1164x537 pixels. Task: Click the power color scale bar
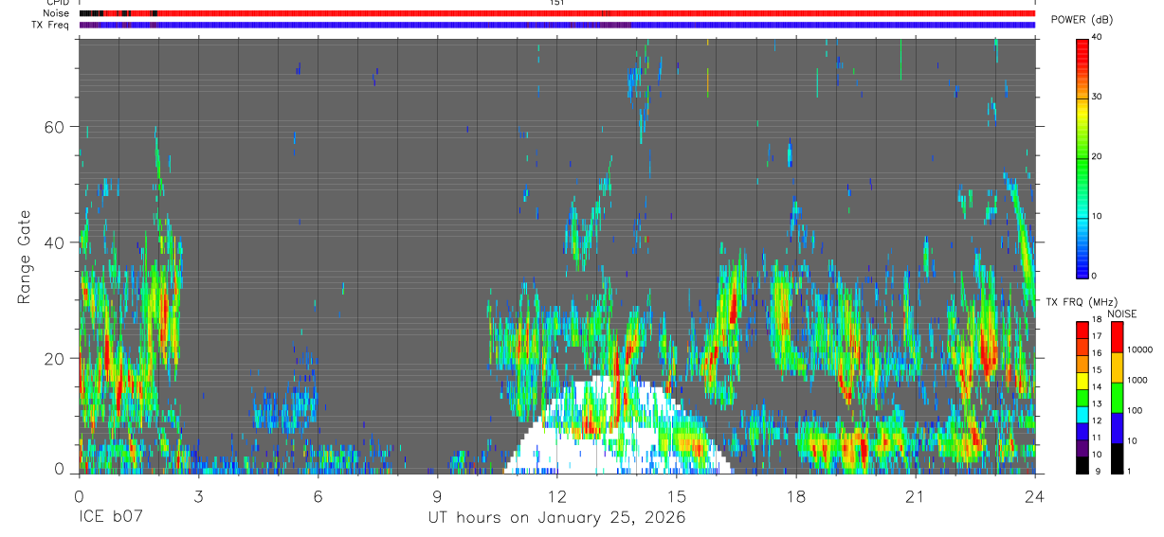click(1082, 157)
